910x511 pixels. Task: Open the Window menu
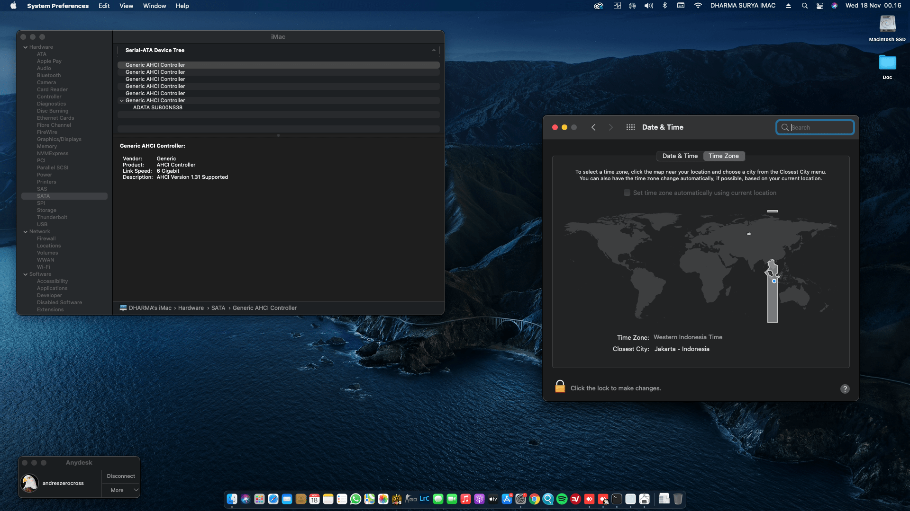coord(155,6)
